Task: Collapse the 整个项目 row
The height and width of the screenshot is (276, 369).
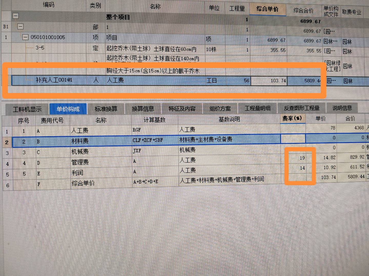Action: 16,16
